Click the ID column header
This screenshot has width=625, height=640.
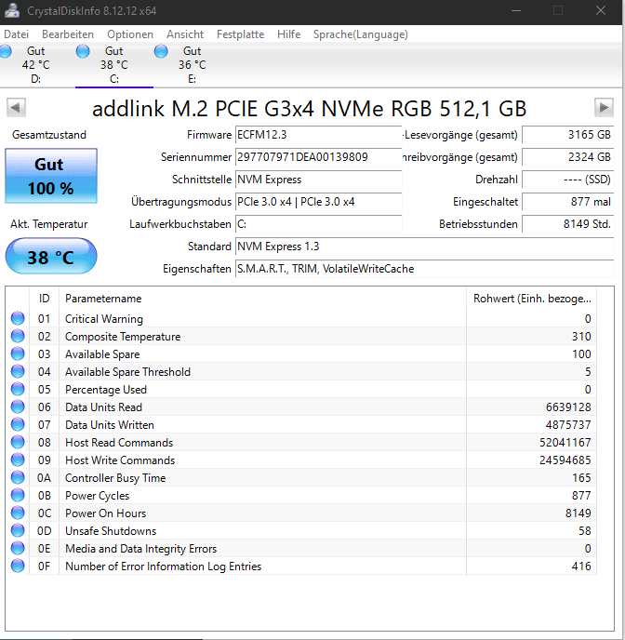(x=44, y=299)
